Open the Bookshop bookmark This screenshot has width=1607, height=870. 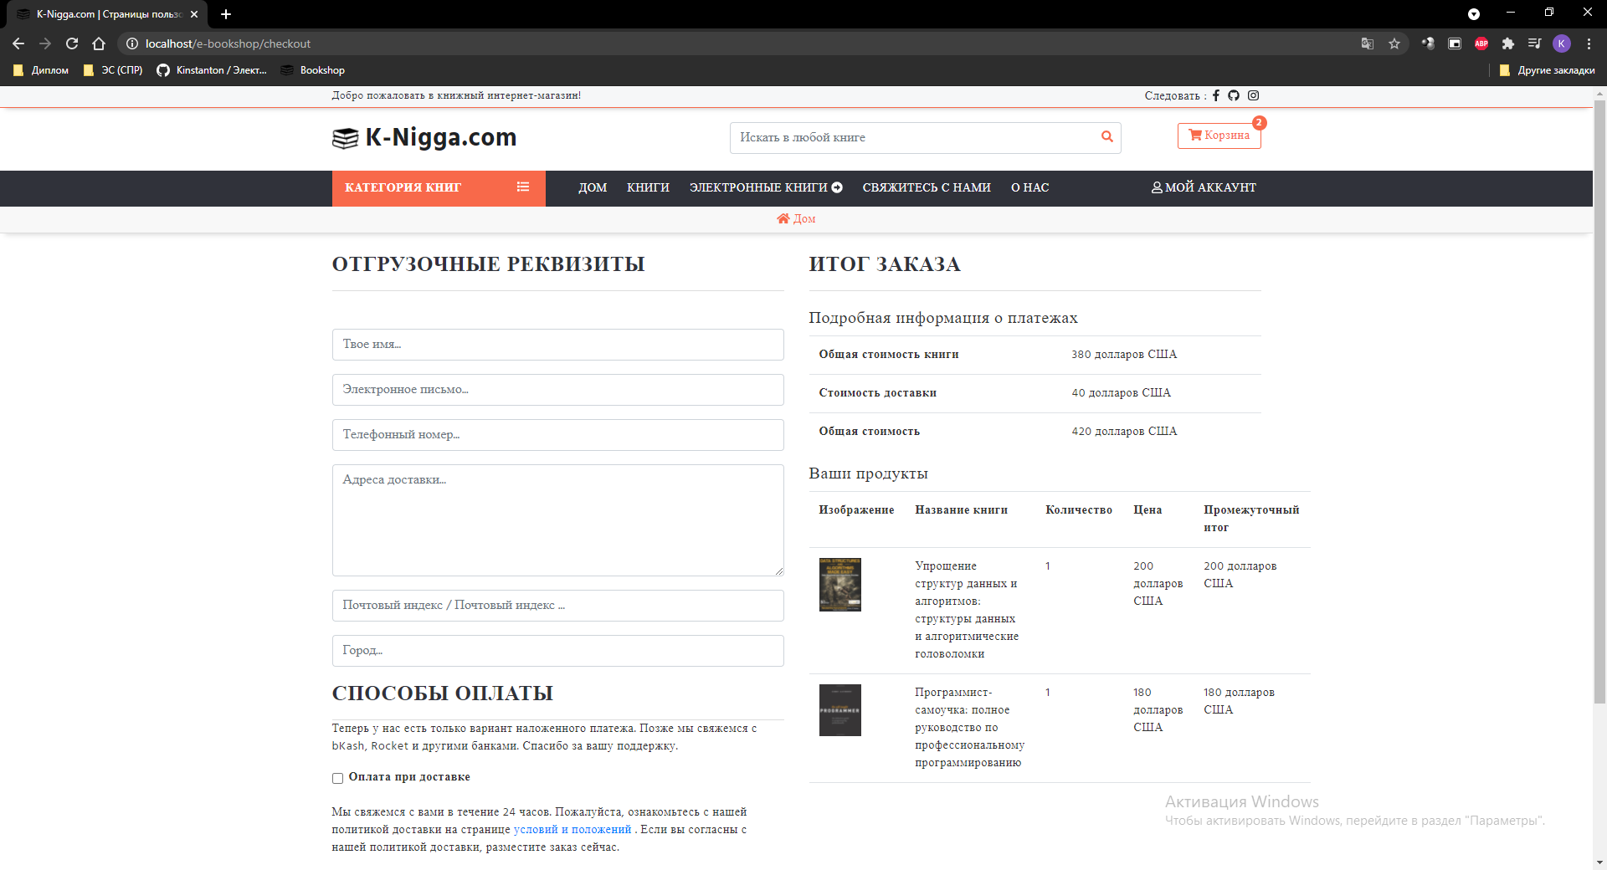pos(313,70)
